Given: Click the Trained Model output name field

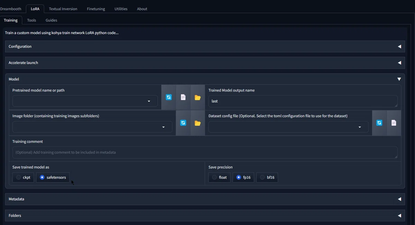Looking at the screenshot, I should pyautogui.click(x=303, y=101).
